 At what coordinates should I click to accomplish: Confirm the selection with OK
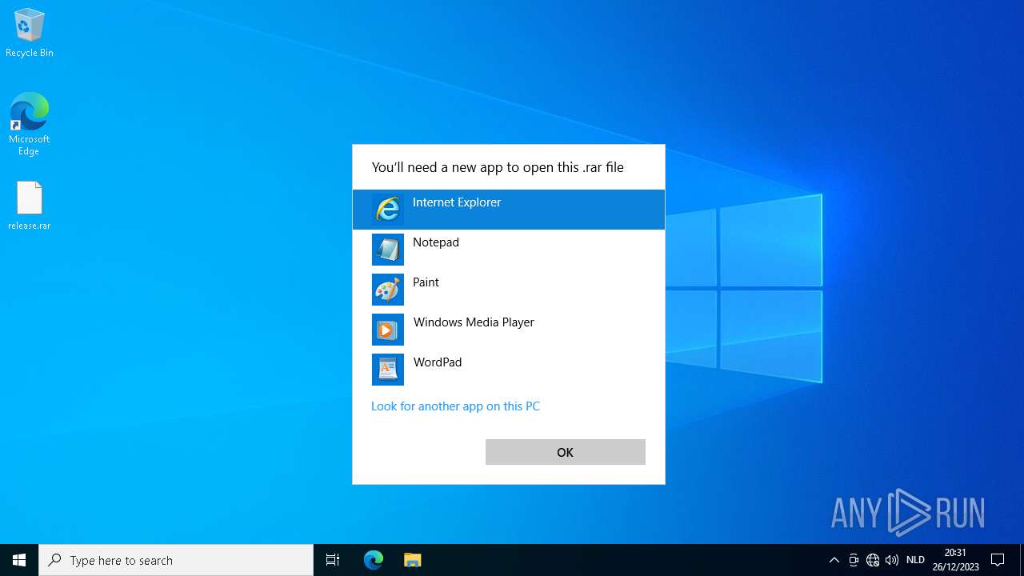coord(565,452)
